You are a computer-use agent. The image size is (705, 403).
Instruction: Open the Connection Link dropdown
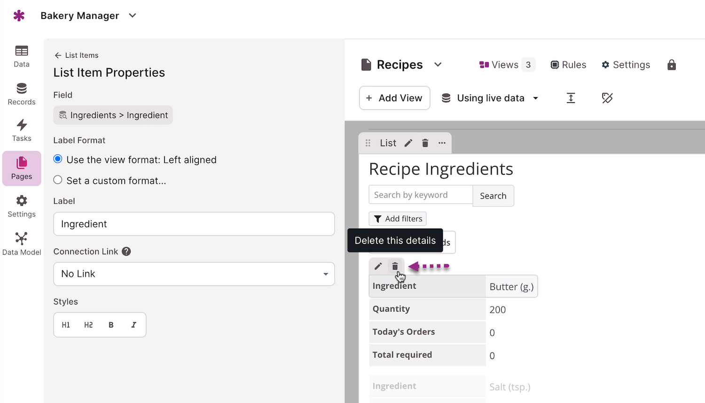click(194, 274)
